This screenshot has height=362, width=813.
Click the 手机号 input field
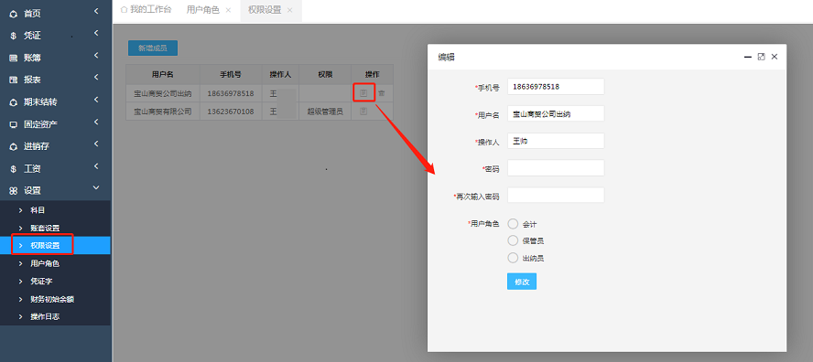point(556,87)
